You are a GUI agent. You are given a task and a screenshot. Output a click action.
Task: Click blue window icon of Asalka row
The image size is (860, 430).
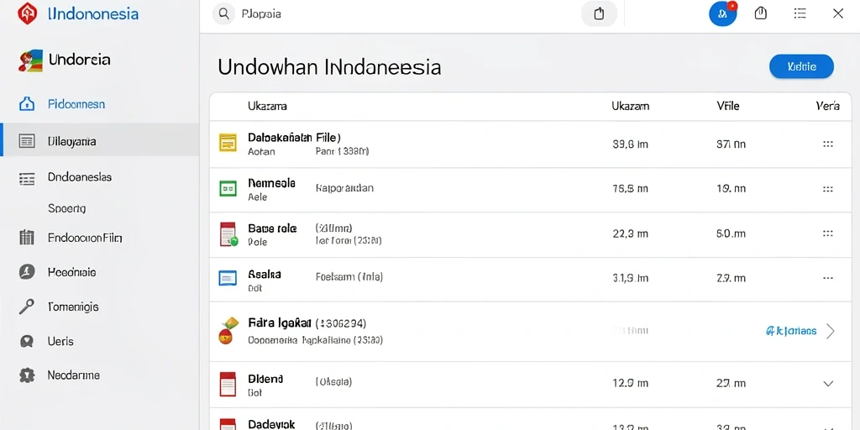228,277
